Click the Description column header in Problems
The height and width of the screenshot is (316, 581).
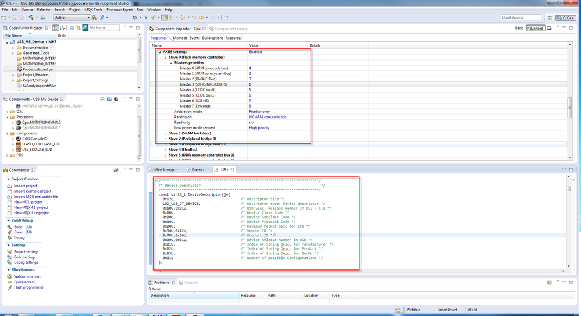(x=194, y=296)
